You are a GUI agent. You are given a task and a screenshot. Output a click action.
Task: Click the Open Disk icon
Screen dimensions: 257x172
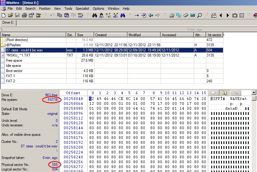[x=172, y=15]
